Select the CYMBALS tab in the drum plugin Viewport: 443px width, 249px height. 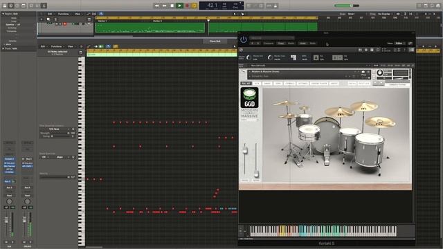coord(289,84)
